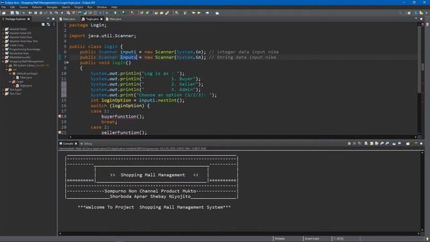Remove launch from the console
430x242 pixels.
click(354, 143)
